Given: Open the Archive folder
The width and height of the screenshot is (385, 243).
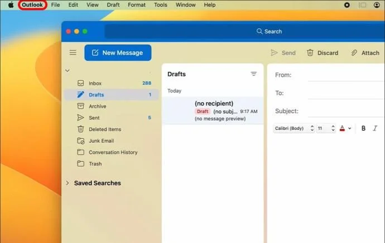Looking at the screenshot, I should pyautogui.click(x=97, y=106).
